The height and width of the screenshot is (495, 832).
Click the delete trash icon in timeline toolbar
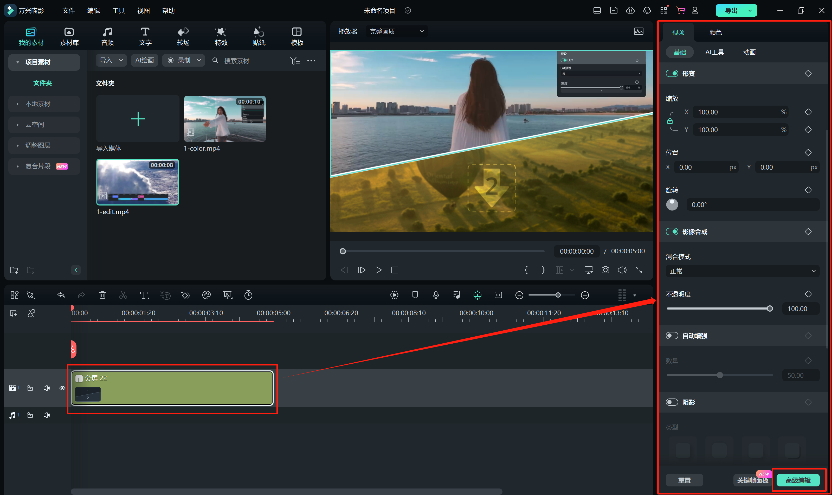[x=102, y=295]
